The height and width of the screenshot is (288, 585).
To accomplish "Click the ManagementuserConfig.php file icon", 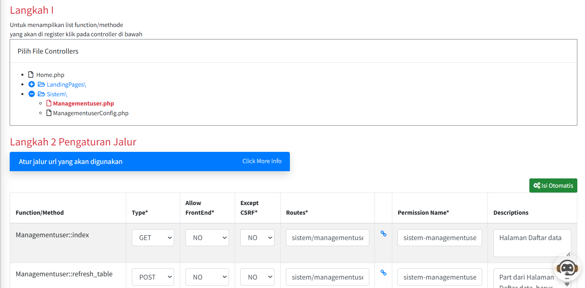I will tap(49, 113).
